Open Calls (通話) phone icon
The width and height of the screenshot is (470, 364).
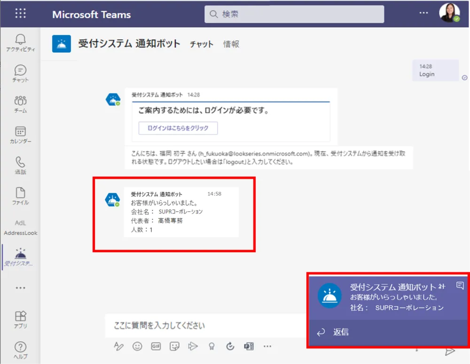tap(20, 165)
